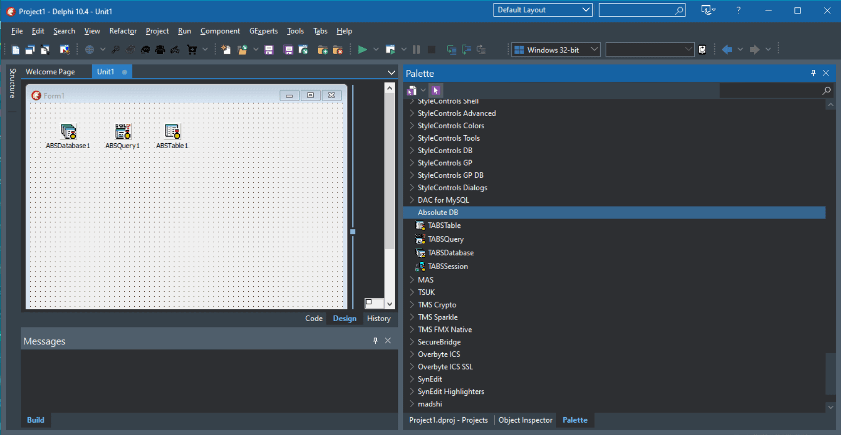The image size is (841, 435).
Task: Expand the MAS palette category
Action: [412, 280]
